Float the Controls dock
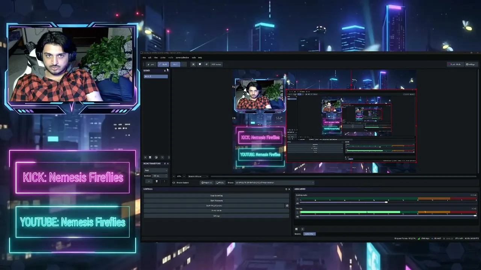 click(x=286, y=189)
